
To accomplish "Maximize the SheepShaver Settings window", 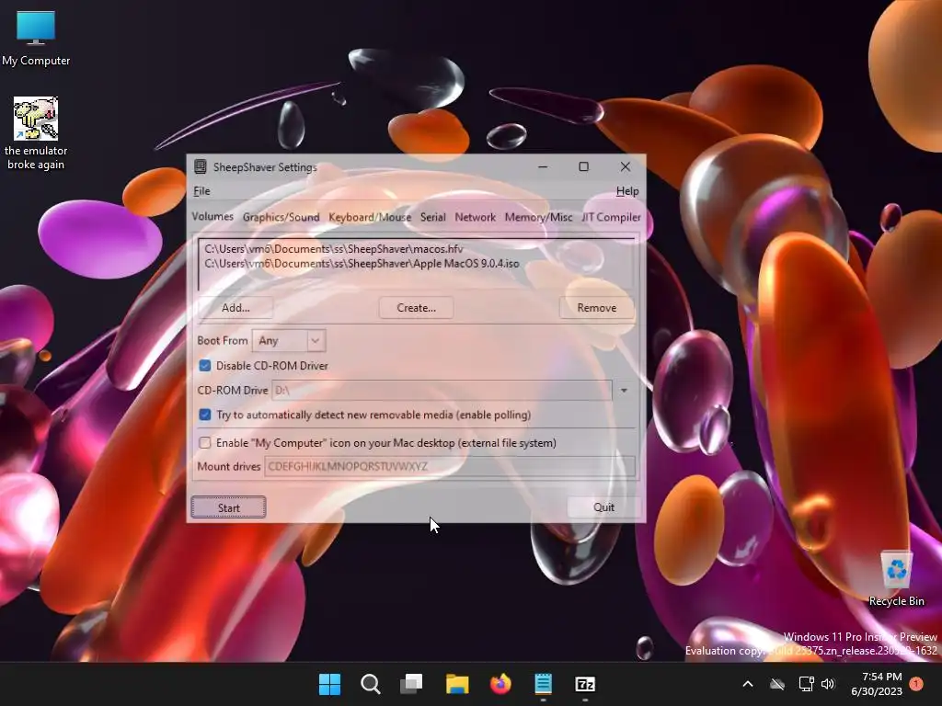I will [583, 167].
